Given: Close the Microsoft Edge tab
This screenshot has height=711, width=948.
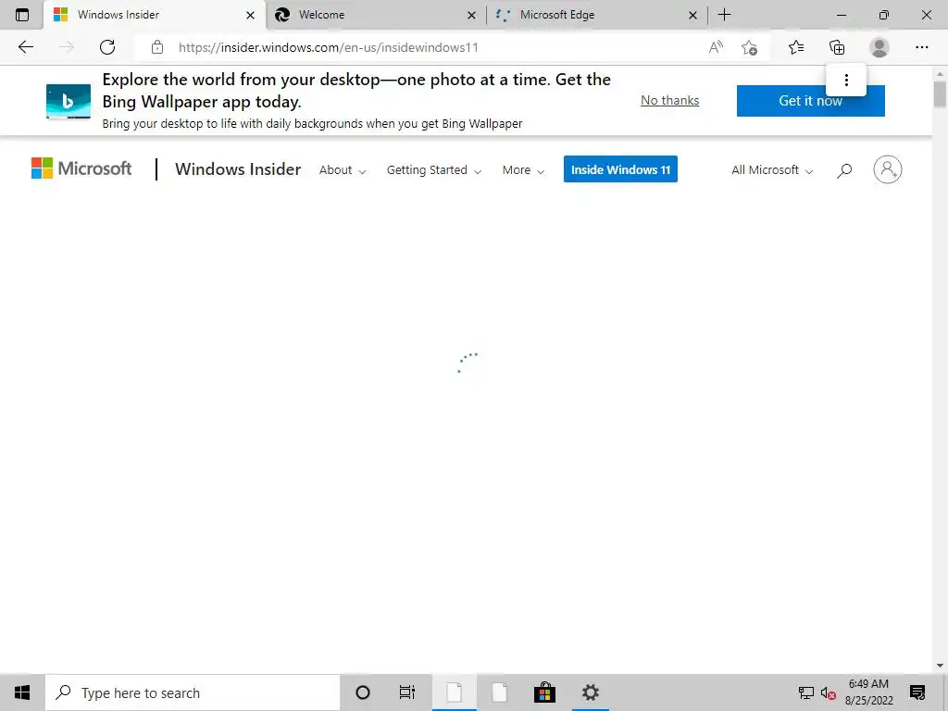Looking at the screenshot, I should click(692, 15).
